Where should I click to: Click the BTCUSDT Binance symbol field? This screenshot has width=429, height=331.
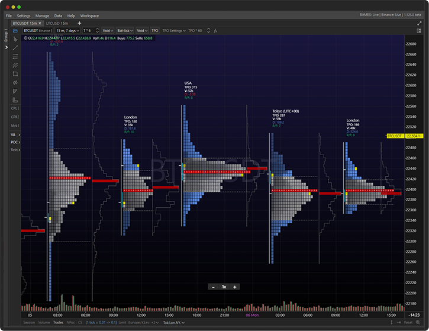pyautogui.click(x=37, y=31)
